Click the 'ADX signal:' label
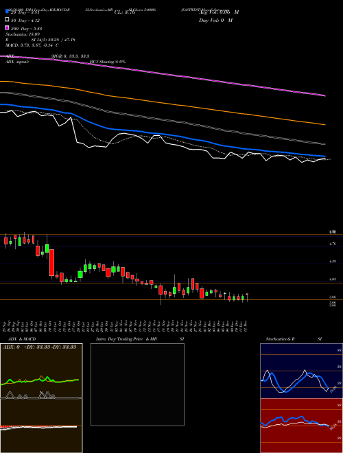 pos(16,62)
